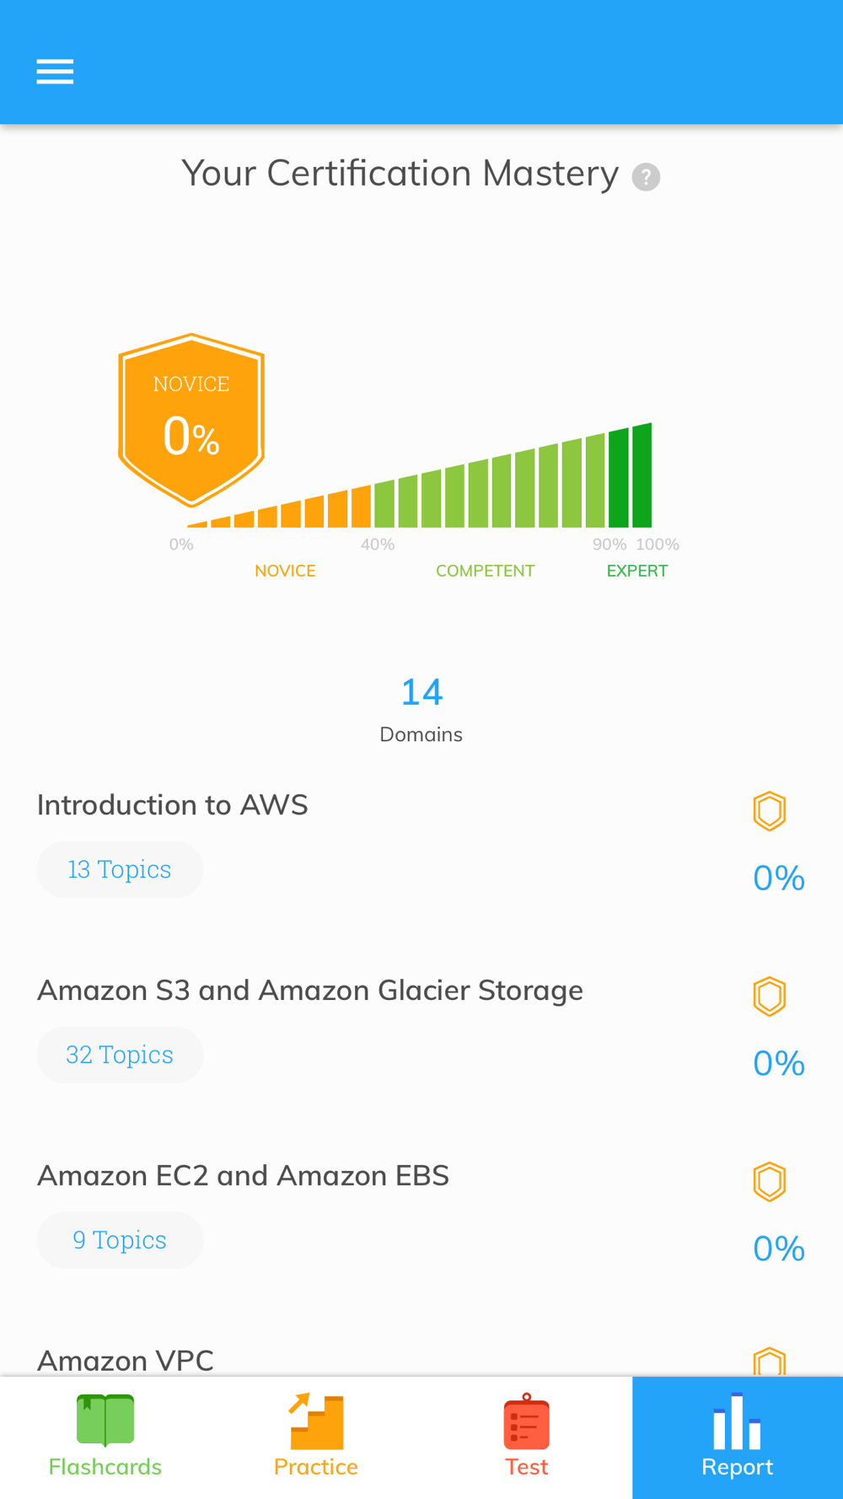This screenshot has height=1499, width=843.
Task: Click the help question mark icon
Action: [x=646, y=177]
